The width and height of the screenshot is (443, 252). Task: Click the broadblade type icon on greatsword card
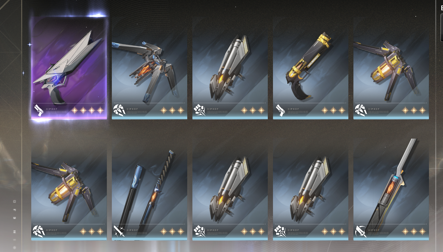coord(361,231)
